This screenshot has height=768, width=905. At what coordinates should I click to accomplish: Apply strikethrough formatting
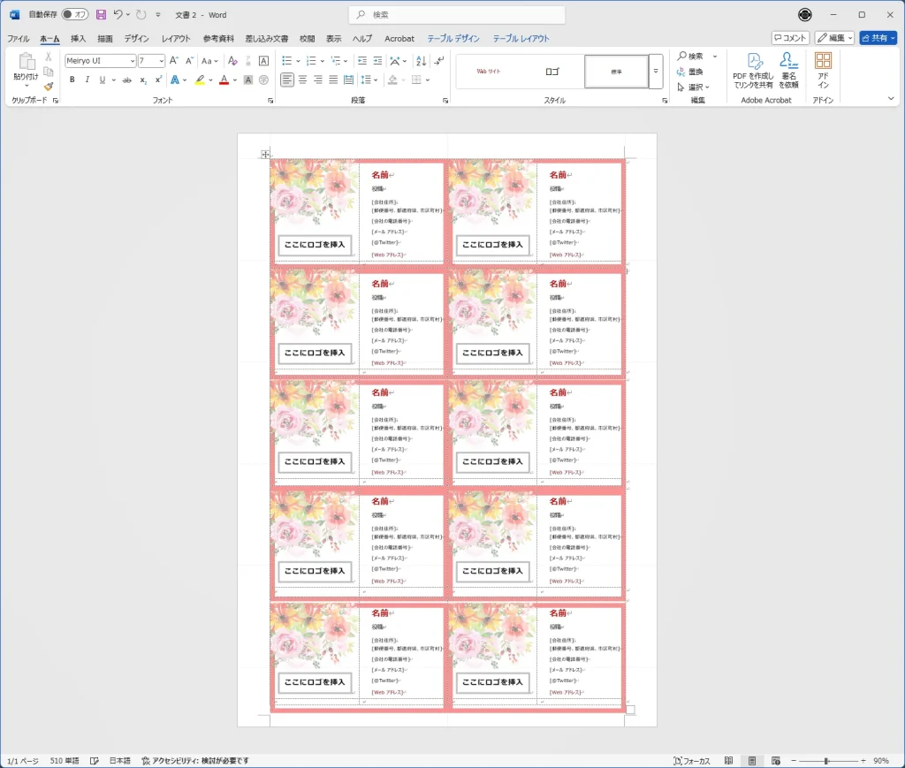click(127, 80)
